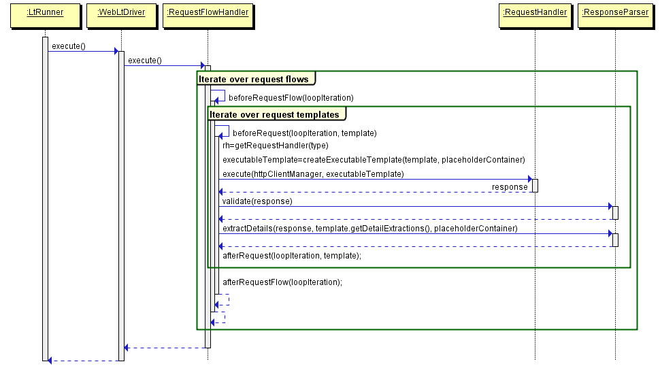Click the execute() label from LtRunner
The image size is (660, 366).
69,46
